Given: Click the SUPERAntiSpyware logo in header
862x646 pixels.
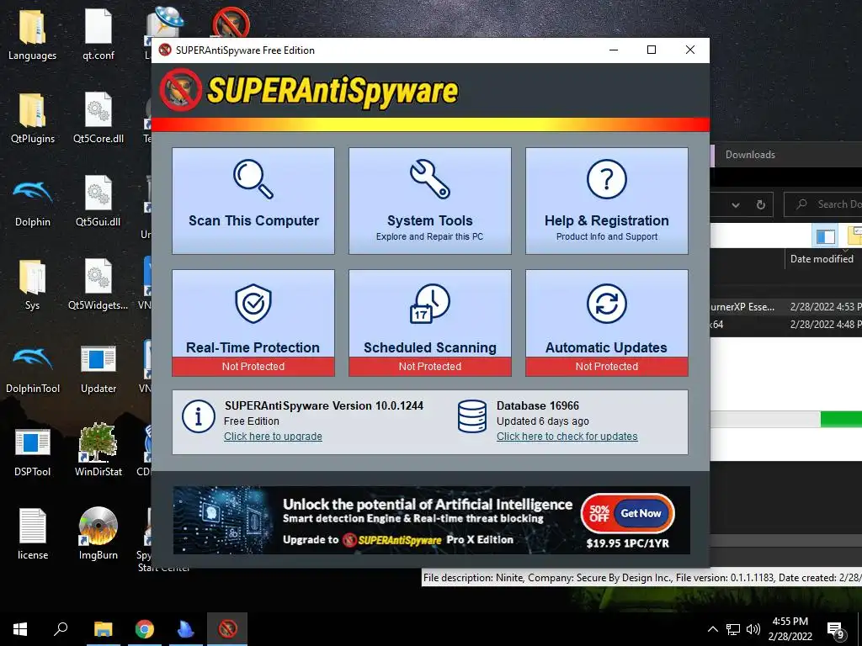Looking at the screenshot, I should tap(308, 90).
